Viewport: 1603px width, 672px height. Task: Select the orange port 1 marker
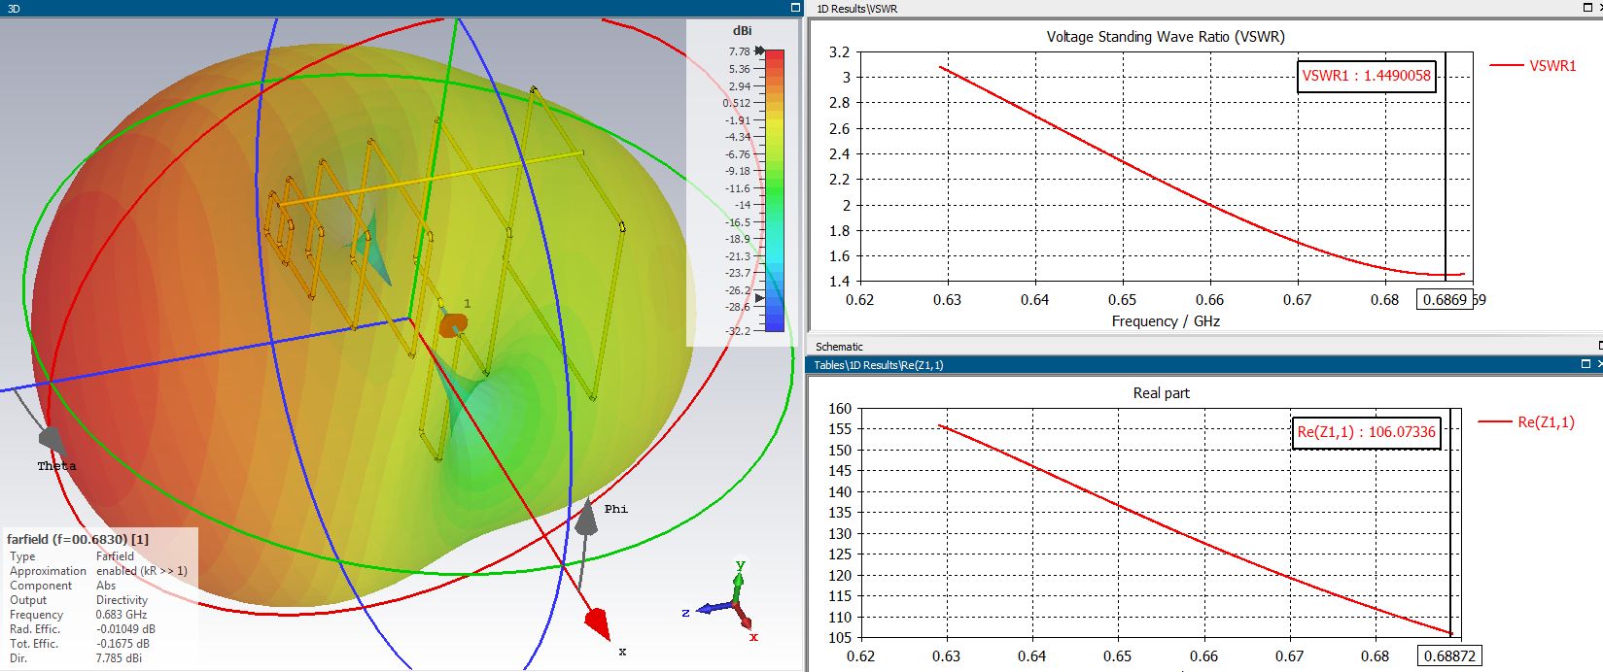[452, 323]
